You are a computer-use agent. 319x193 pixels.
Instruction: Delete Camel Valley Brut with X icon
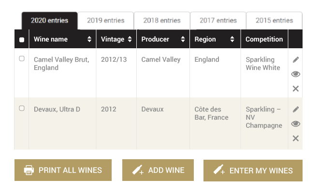[x=296, y=89]
